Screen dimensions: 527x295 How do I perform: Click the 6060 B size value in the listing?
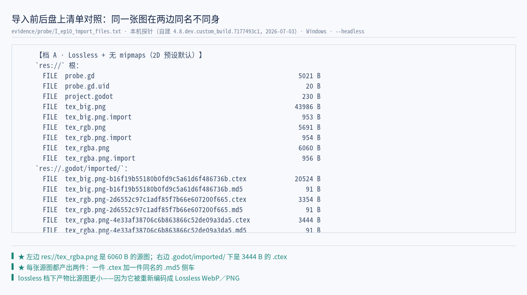pyautogui.click(x=310, y=148)
